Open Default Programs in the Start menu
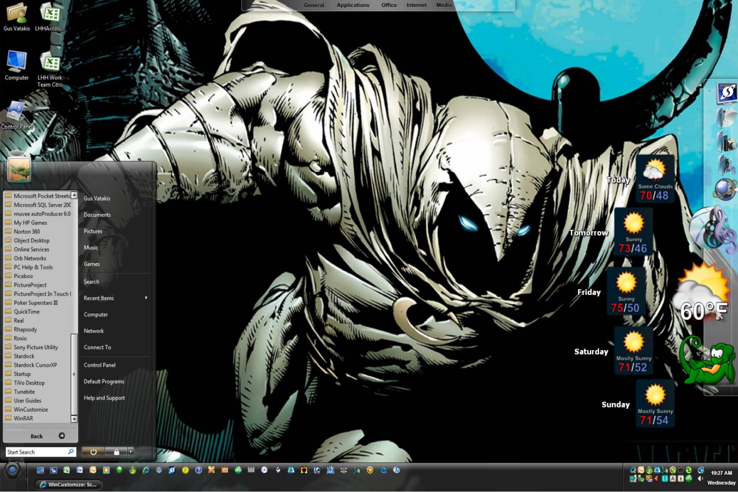Viewport: 738px width, 492px height. coord(104,381)
